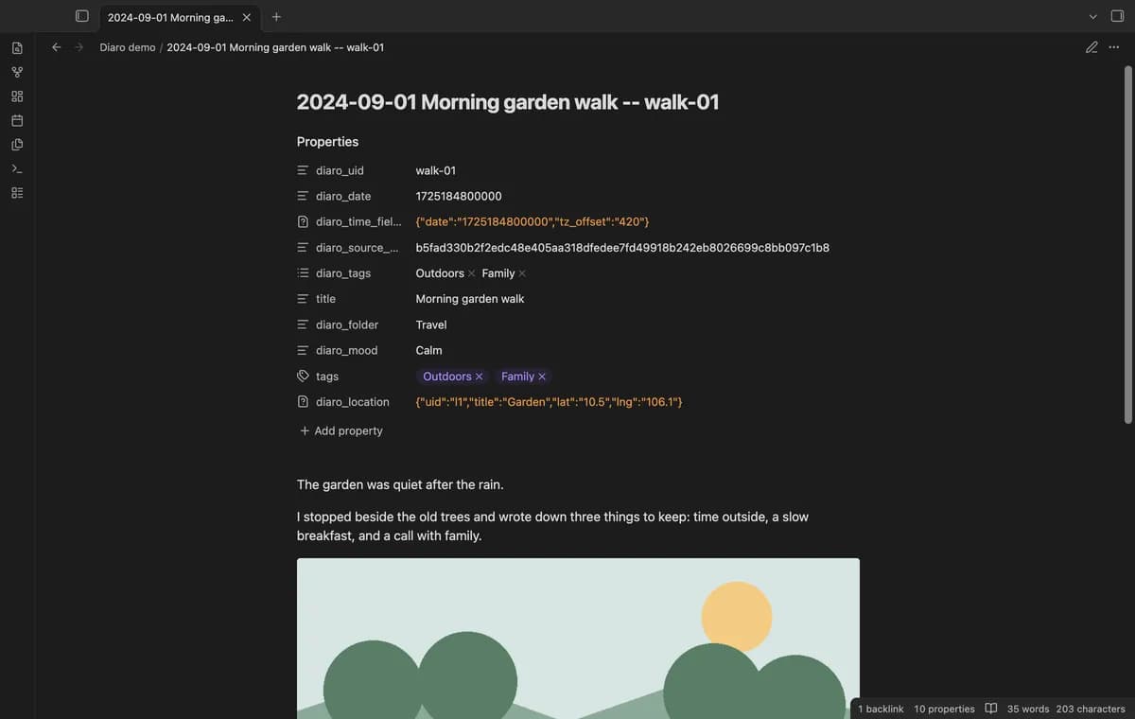Click the Diaro demo breadcrumb
The image size is (1135, 719).
[x=128, y=47]
